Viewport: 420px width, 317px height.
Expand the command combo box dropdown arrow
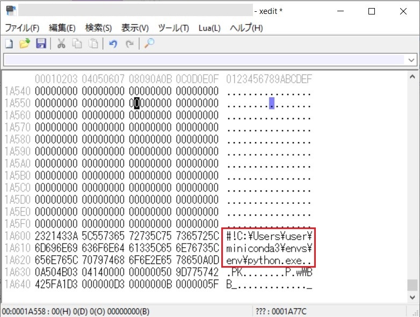coord(411,60)
